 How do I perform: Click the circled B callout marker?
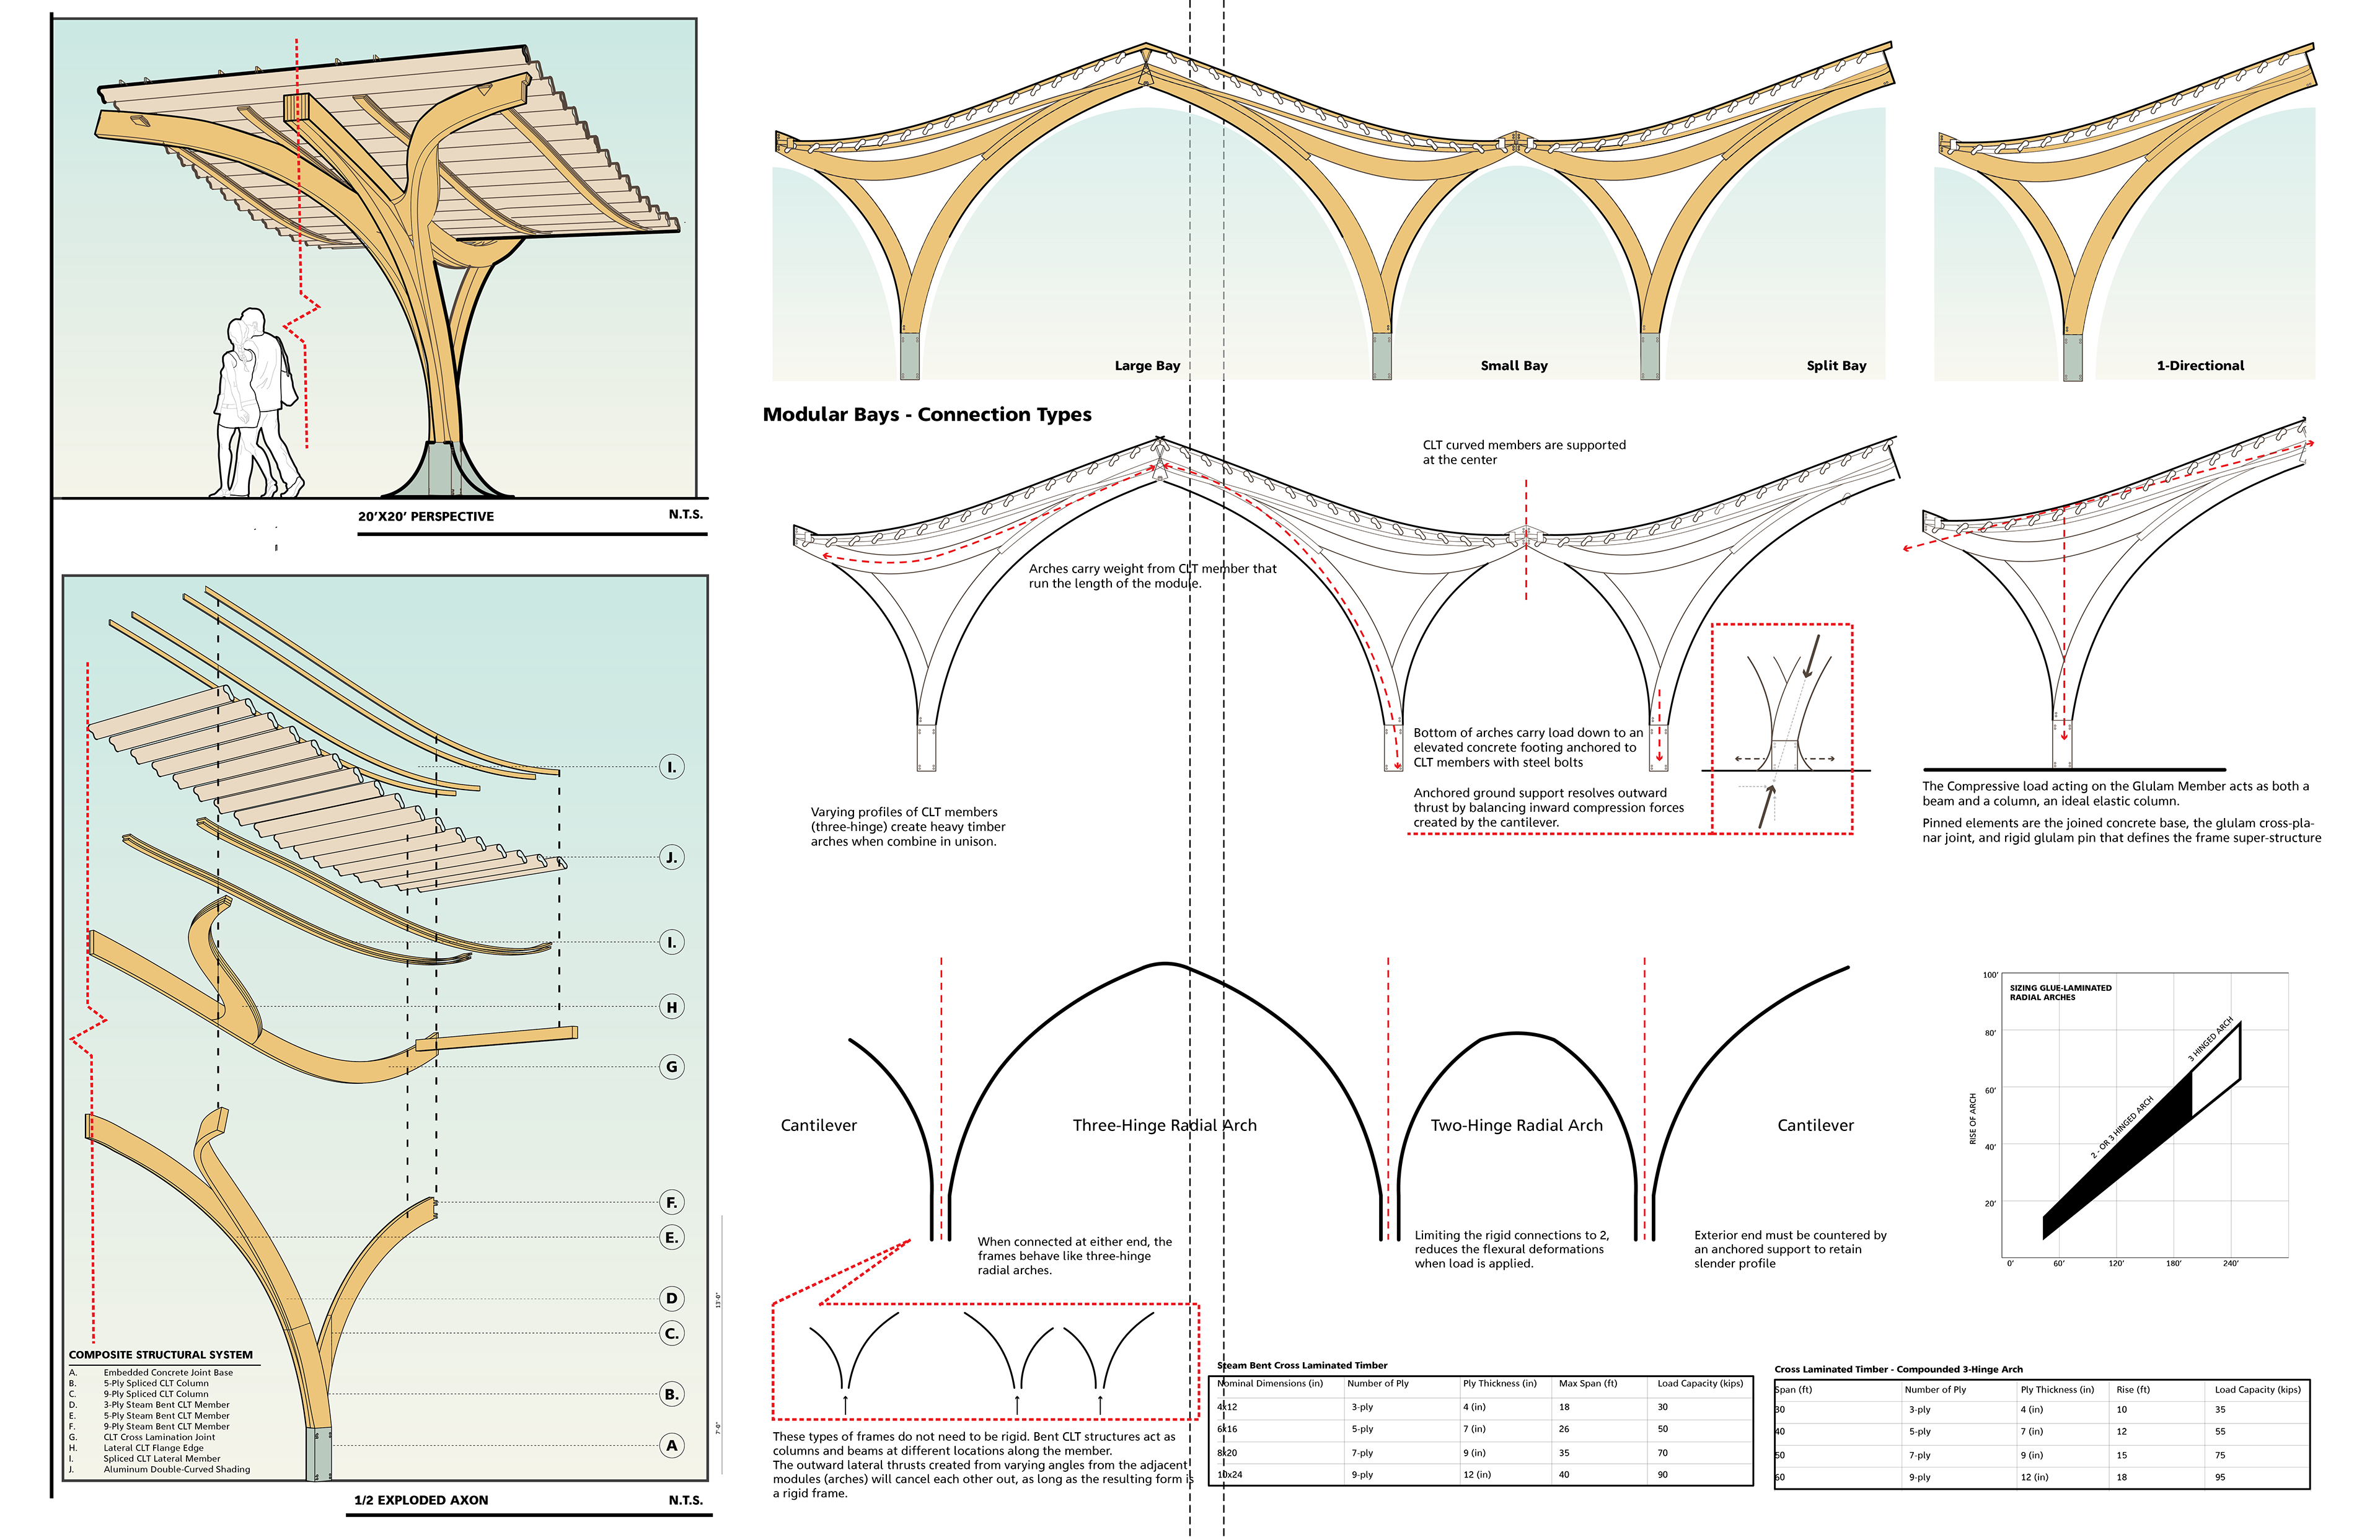672,1394
